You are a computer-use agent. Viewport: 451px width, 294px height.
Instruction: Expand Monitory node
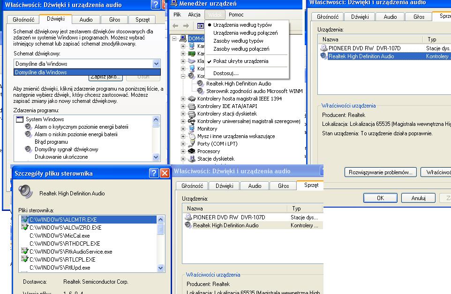click(x=183, y=129)
